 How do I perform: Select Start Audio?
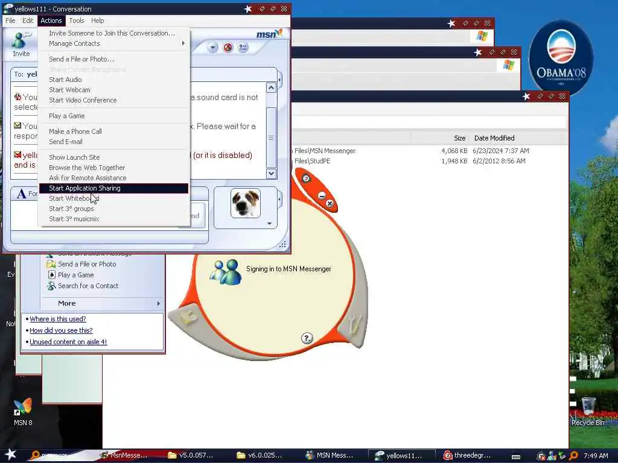114,80
